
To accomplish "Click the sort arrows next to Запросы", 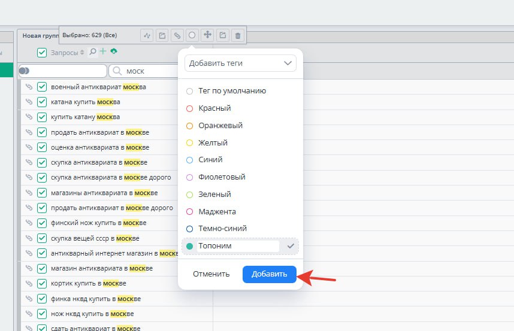I will pos(83,53).
